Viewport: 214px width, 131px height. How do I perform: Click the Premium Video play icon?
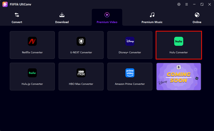click(107, 15)
